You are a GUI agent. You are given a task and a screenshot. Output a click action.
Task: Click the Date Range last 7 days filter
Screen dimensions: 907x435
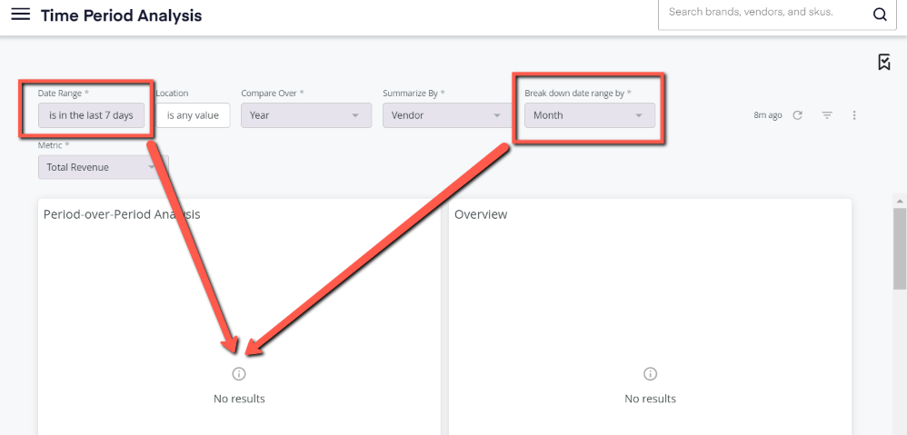click(x=91, y=115)
